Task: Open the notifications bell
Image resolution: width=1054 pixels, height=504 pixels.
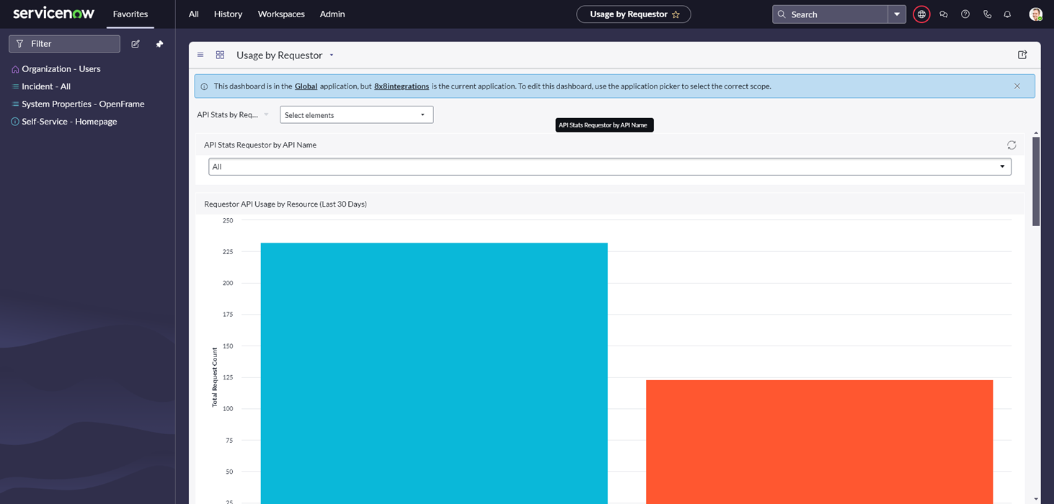Action: coord(1008,14)
